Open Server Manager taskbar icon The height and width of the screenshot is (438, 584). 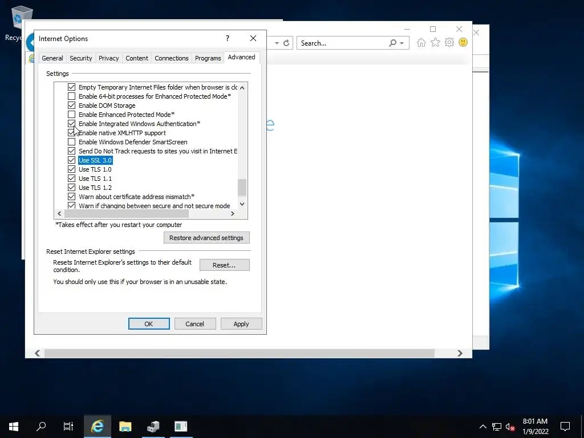(x=153, y=427)
